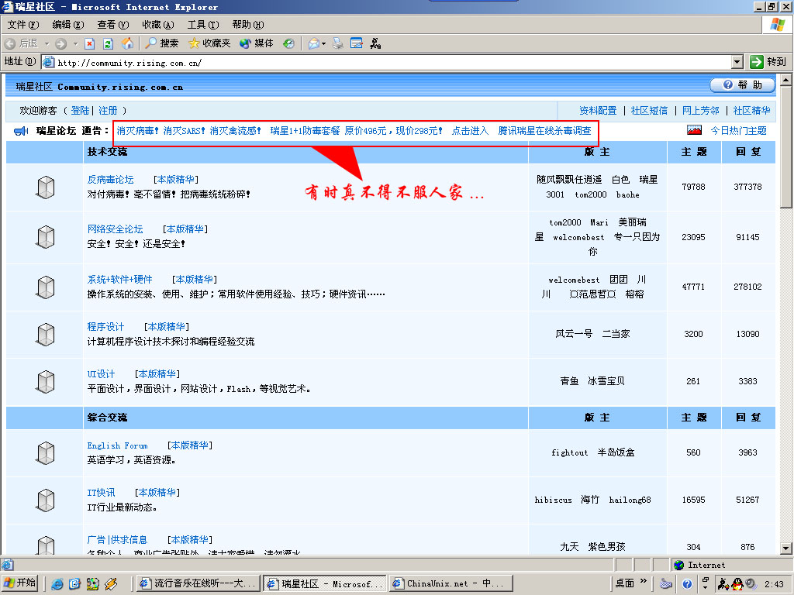
Task: Click the 转到 Go button
Action: click(768, 62)
